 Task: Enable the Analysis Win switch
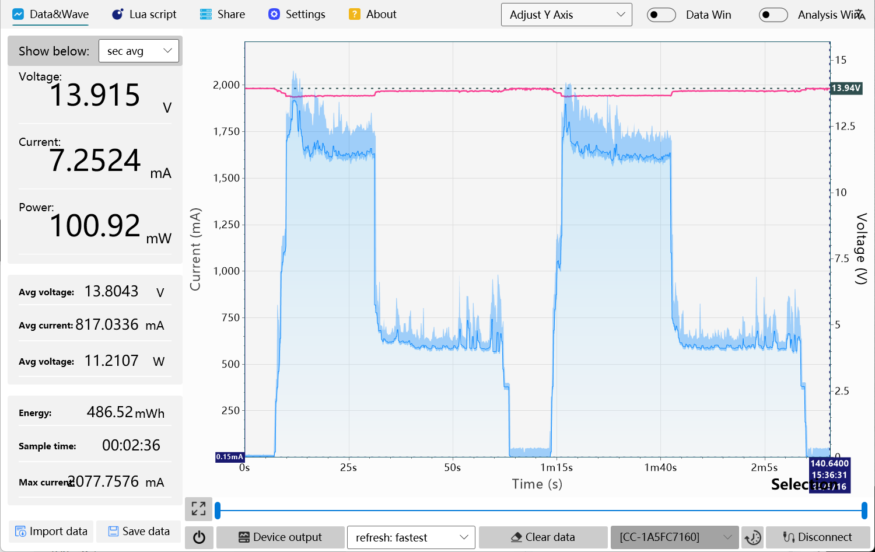point(773,15)
